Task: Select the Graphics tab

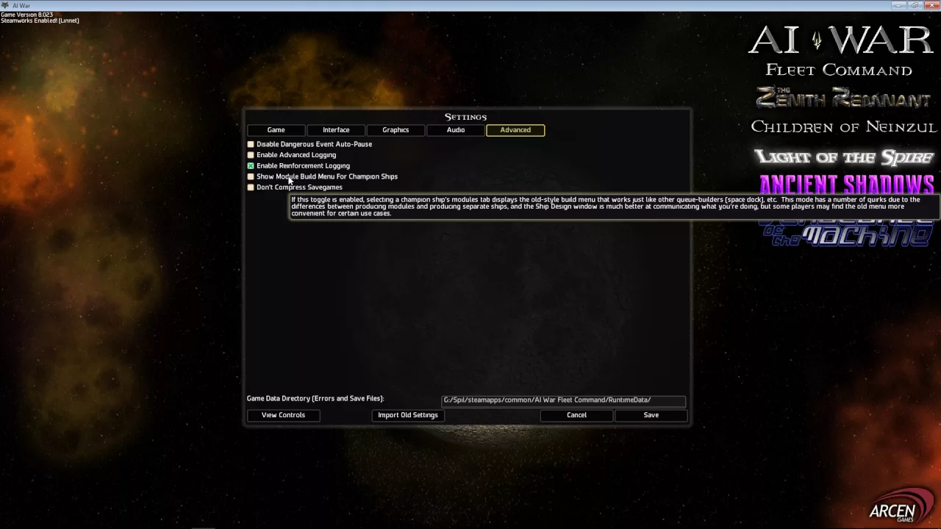Action: 396,130
